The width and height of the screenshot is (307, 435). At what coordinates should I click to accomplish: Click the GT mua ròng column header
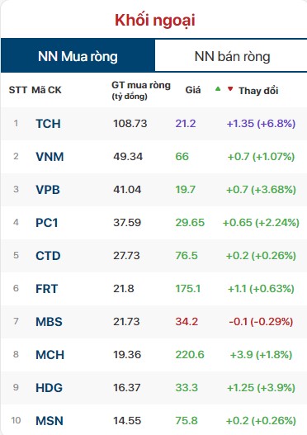[141, 90]
